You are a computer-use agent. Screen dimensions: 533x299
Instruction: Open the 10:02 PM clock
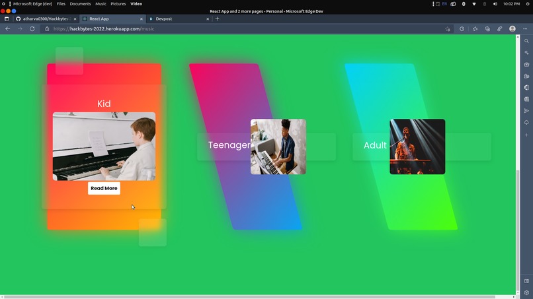[511, 4]
